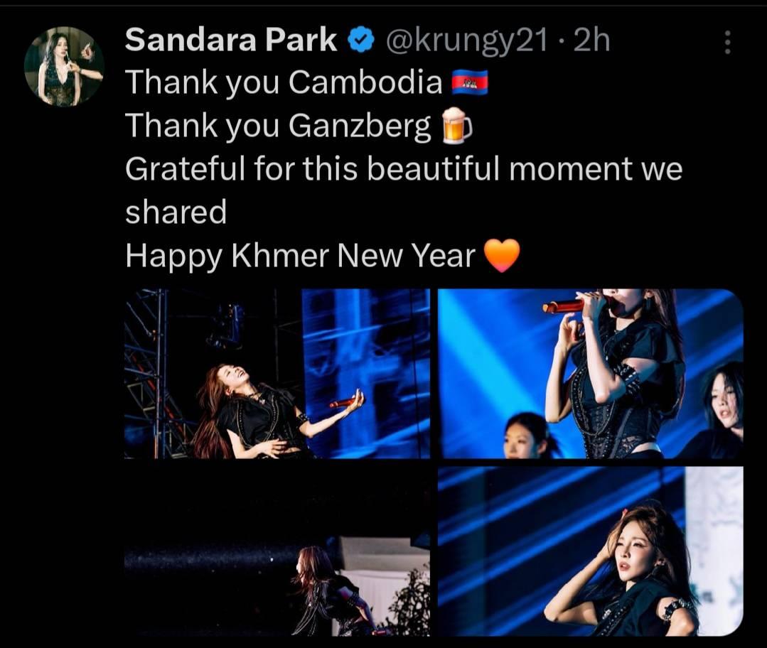Open close-up photo with hand on head
Image resolution: width=767 pixels, height=648 pixels.
(x=591, y=551)
